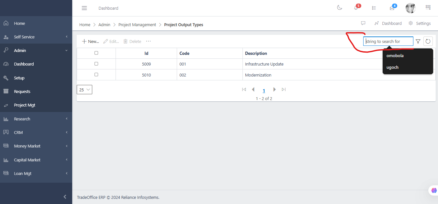Click the search string input field
The image size is (438, 204).
(388, 41)
